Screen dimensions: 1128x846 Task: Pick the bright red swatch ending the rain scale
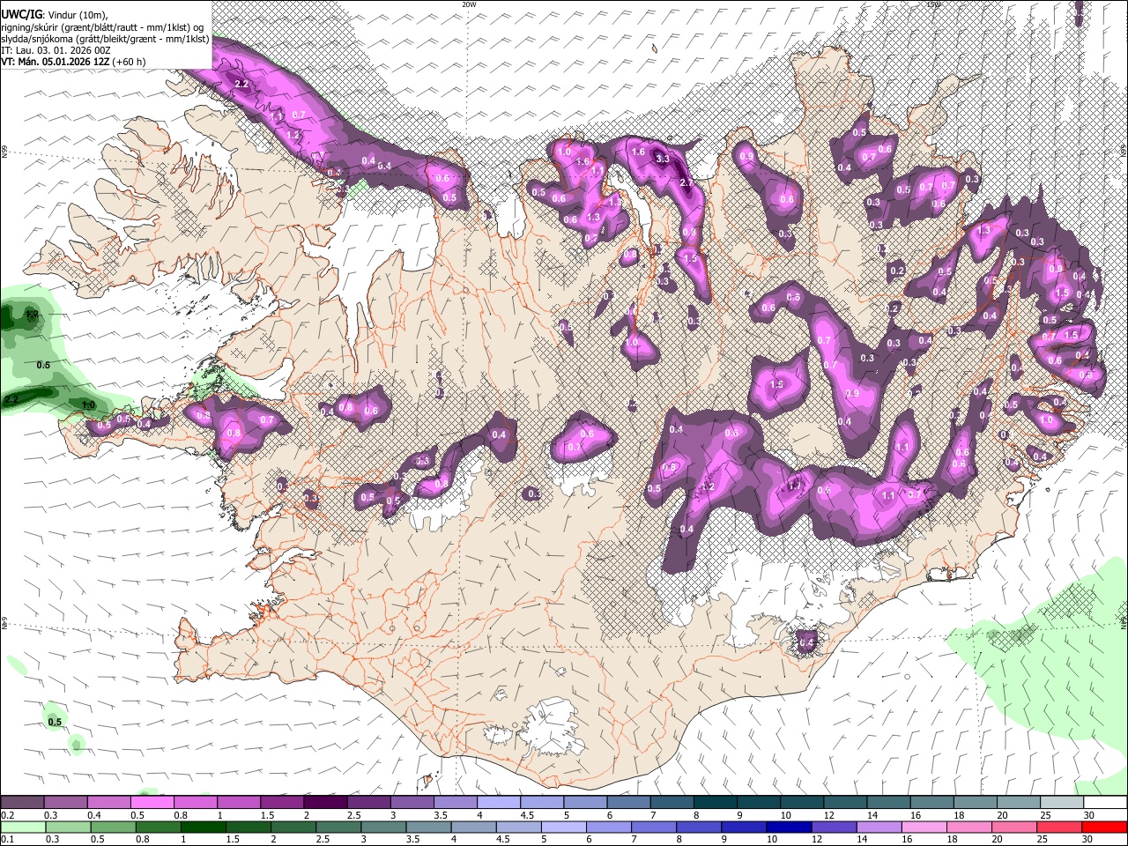(x=1104, y=827)
